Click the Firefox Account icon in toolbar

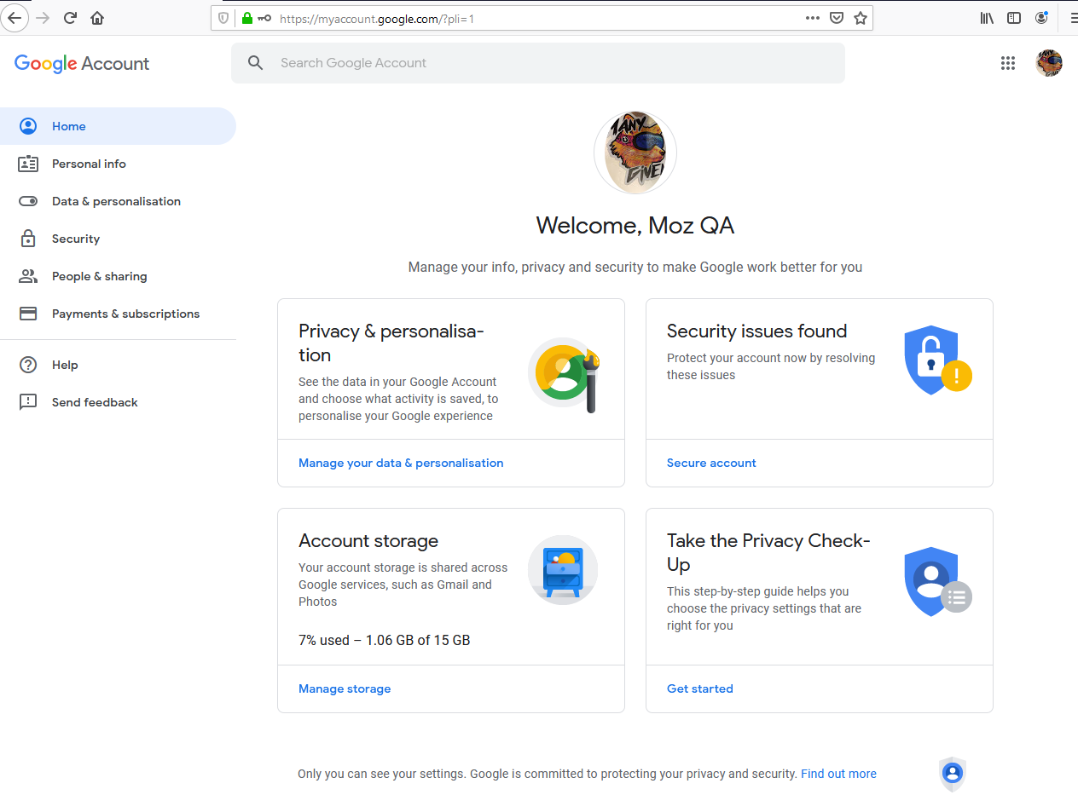[1042, 17]
